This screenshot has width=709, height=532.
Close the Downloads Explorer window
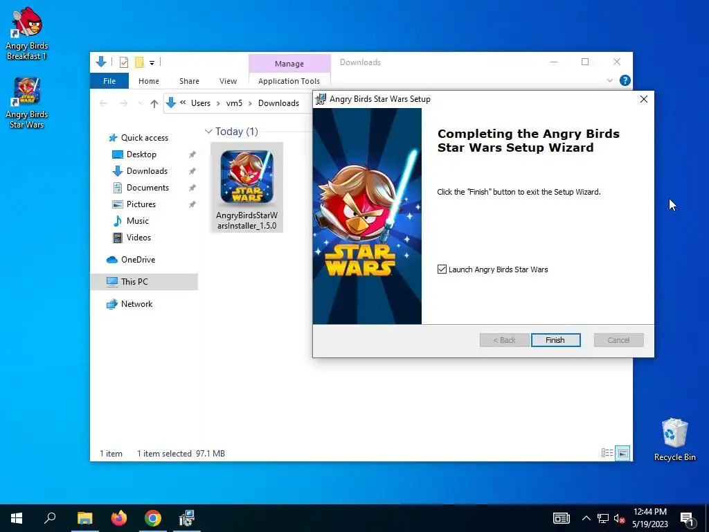(x=617, y=62)
